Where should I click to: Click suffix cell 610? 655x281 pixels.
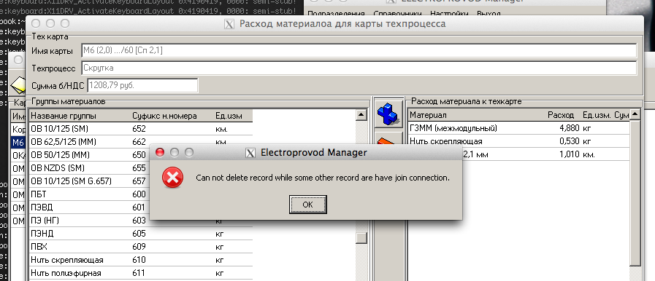(139, 260)
